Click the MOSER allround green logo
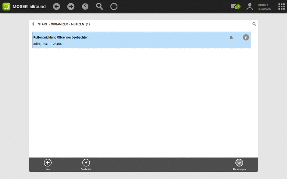This screenshot has height=179, width=287. tap(6, 6)
